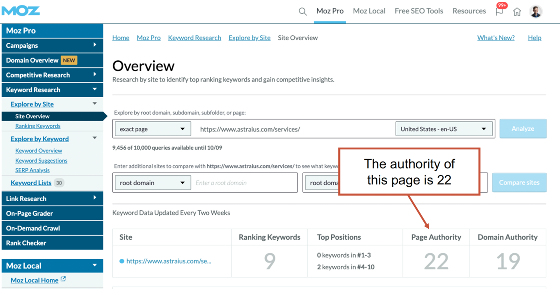The height and width of the screenshot is (289, 560).
Task: Open the user profile avatar
Action: coord(536,11)
